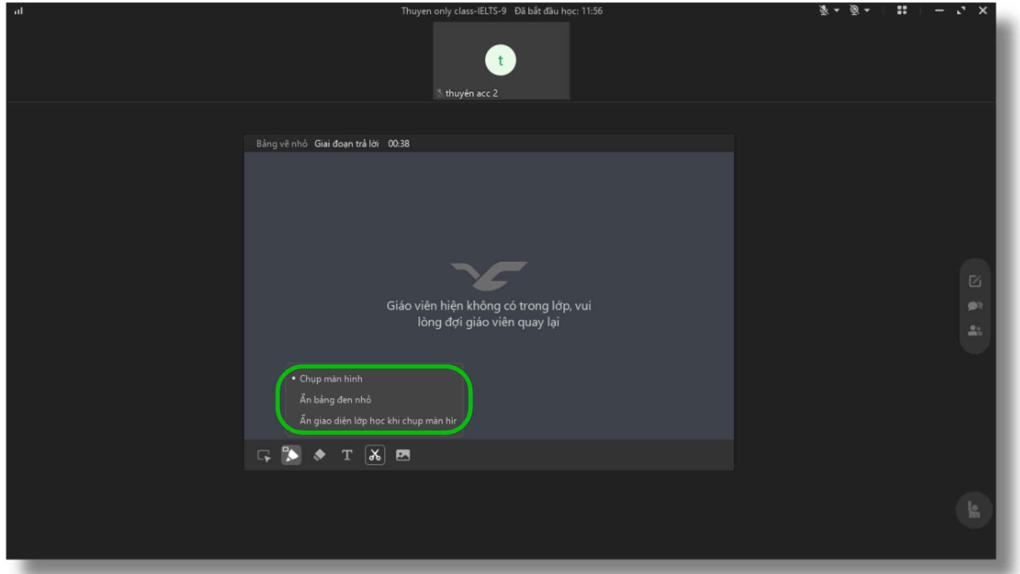Choose "Chụp màn hình" menu option
This screenshot has height=574, width=1020.
point(330,379)
